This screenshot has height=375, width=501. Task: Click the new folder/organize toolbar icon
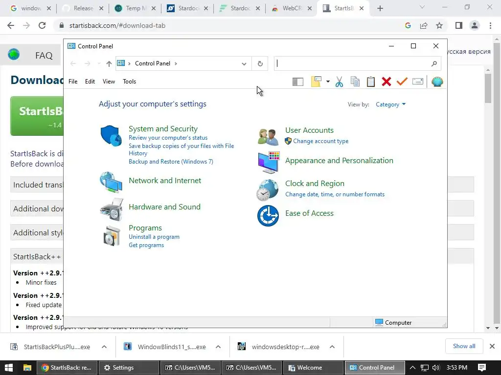click(316, 82)
